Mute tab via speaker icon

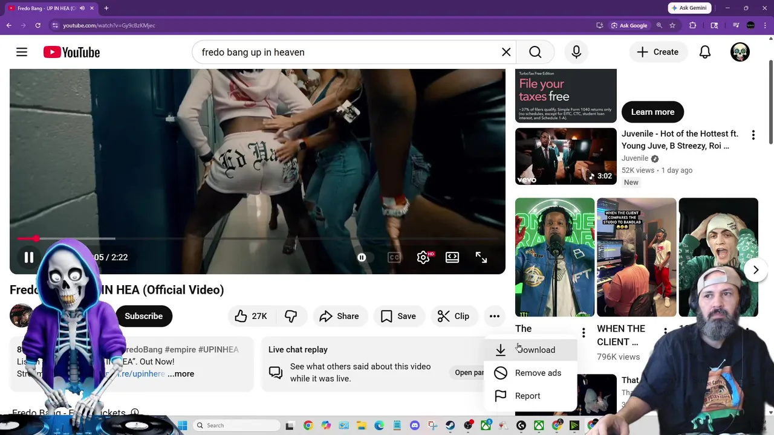[82, 8]
